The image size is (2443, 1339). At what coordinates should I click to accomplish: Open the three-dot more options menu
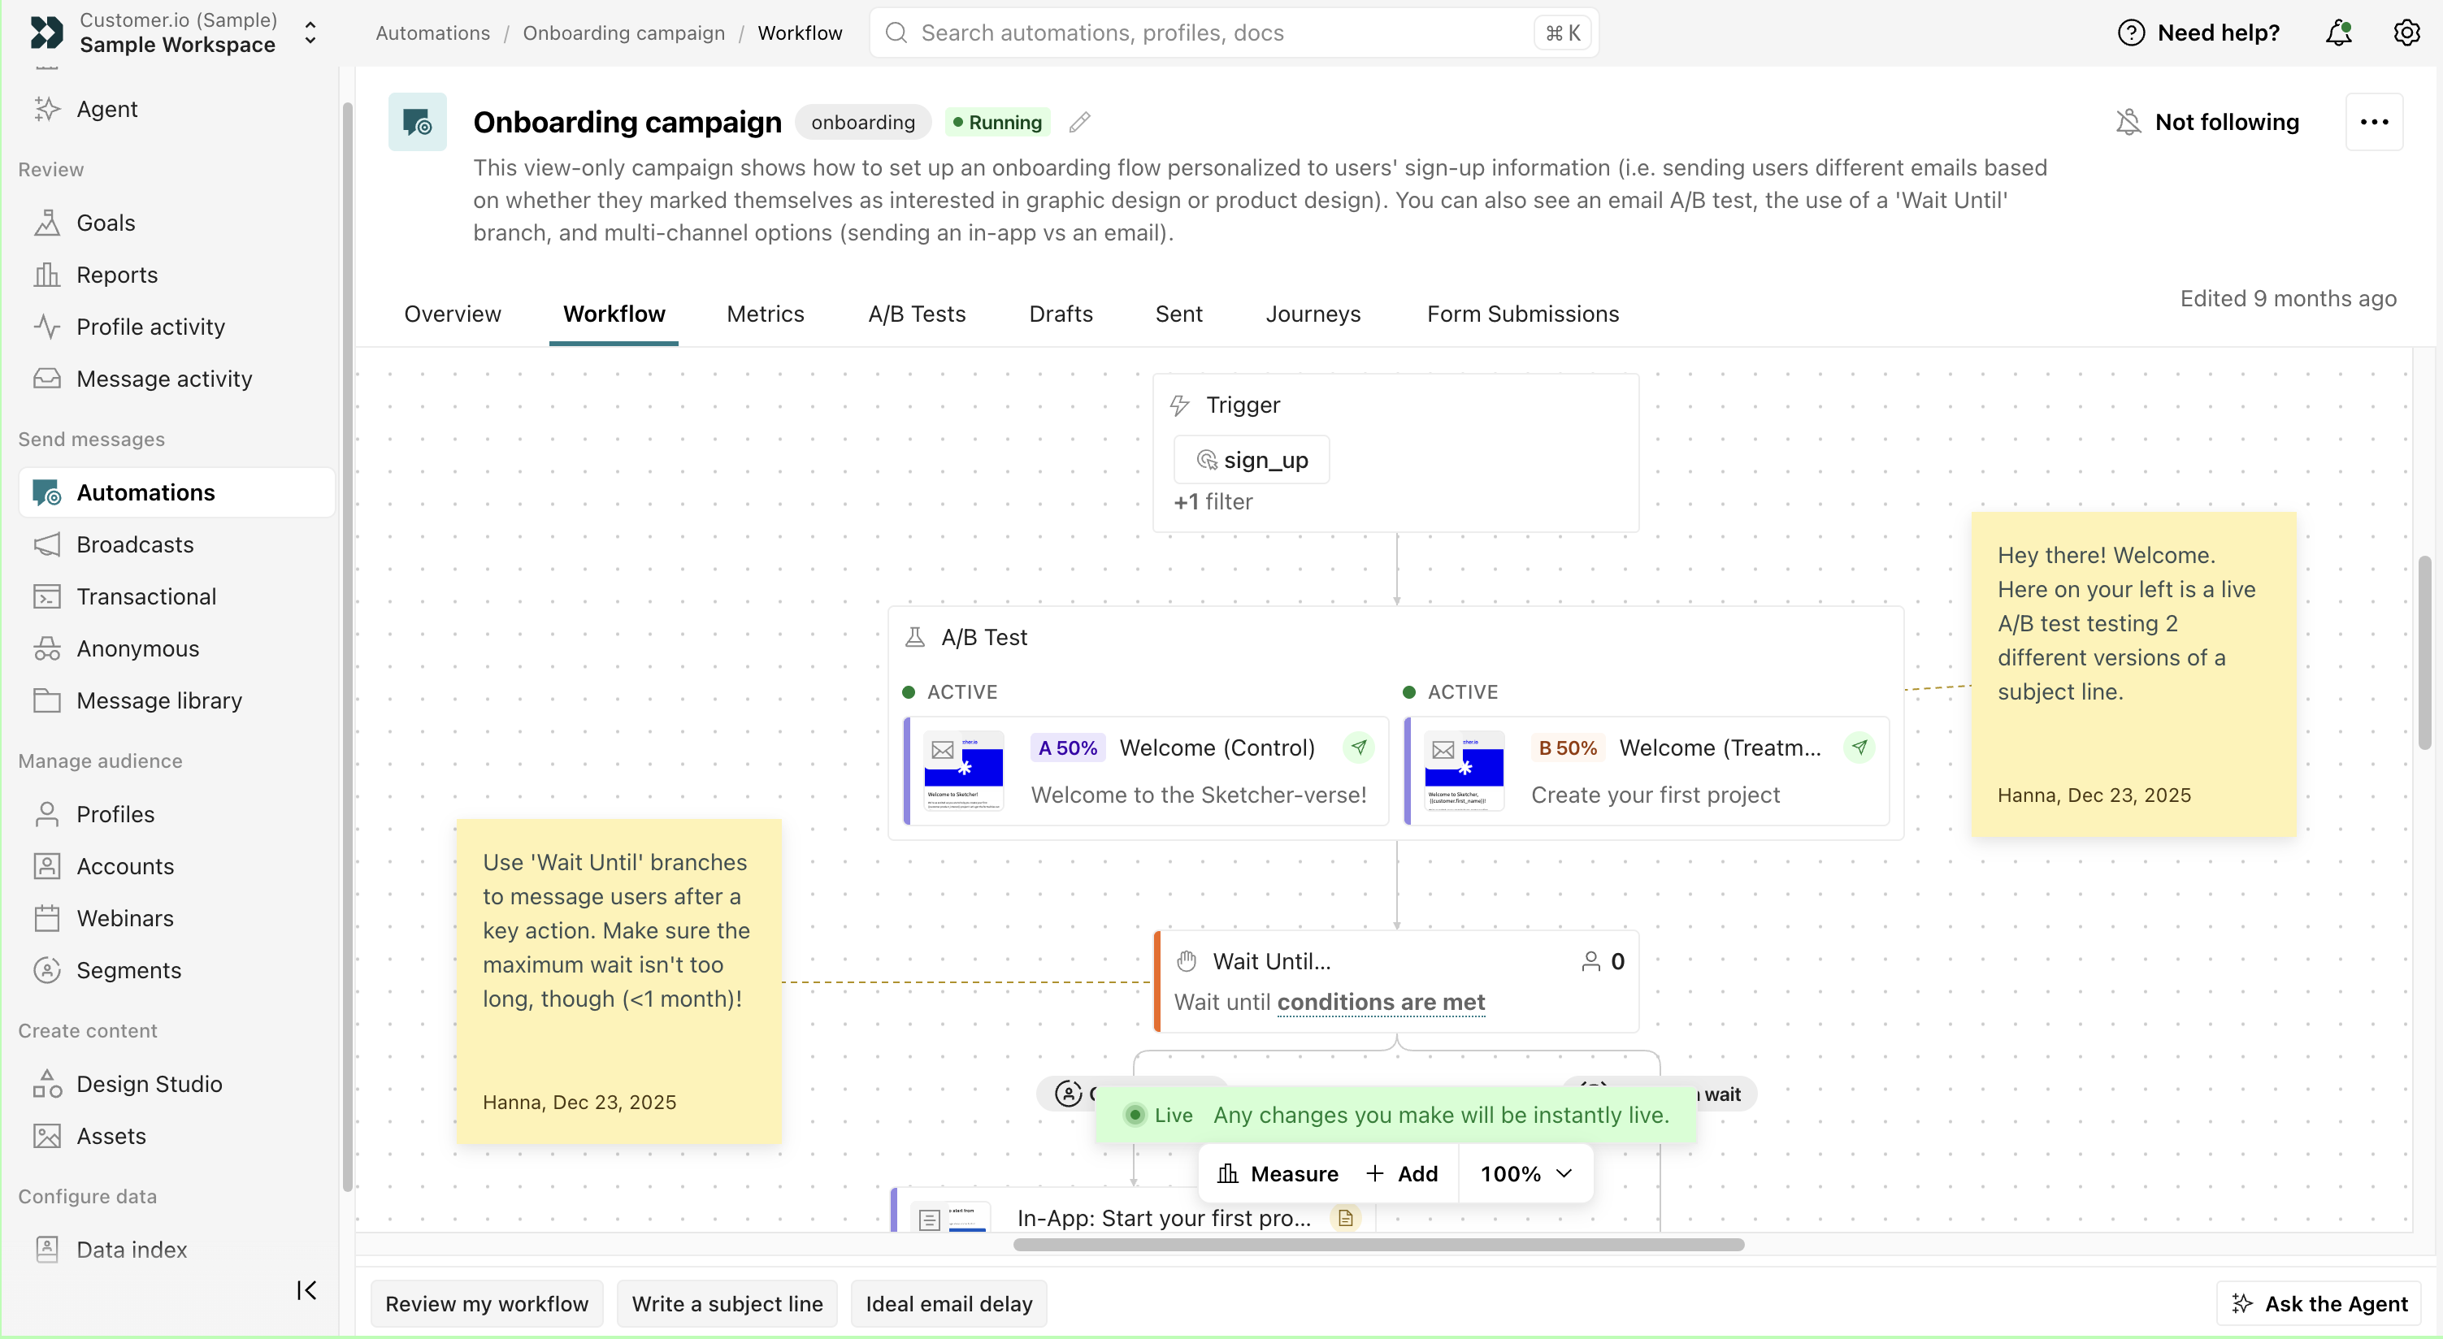pyautogui.click(x=2374, y=123)
